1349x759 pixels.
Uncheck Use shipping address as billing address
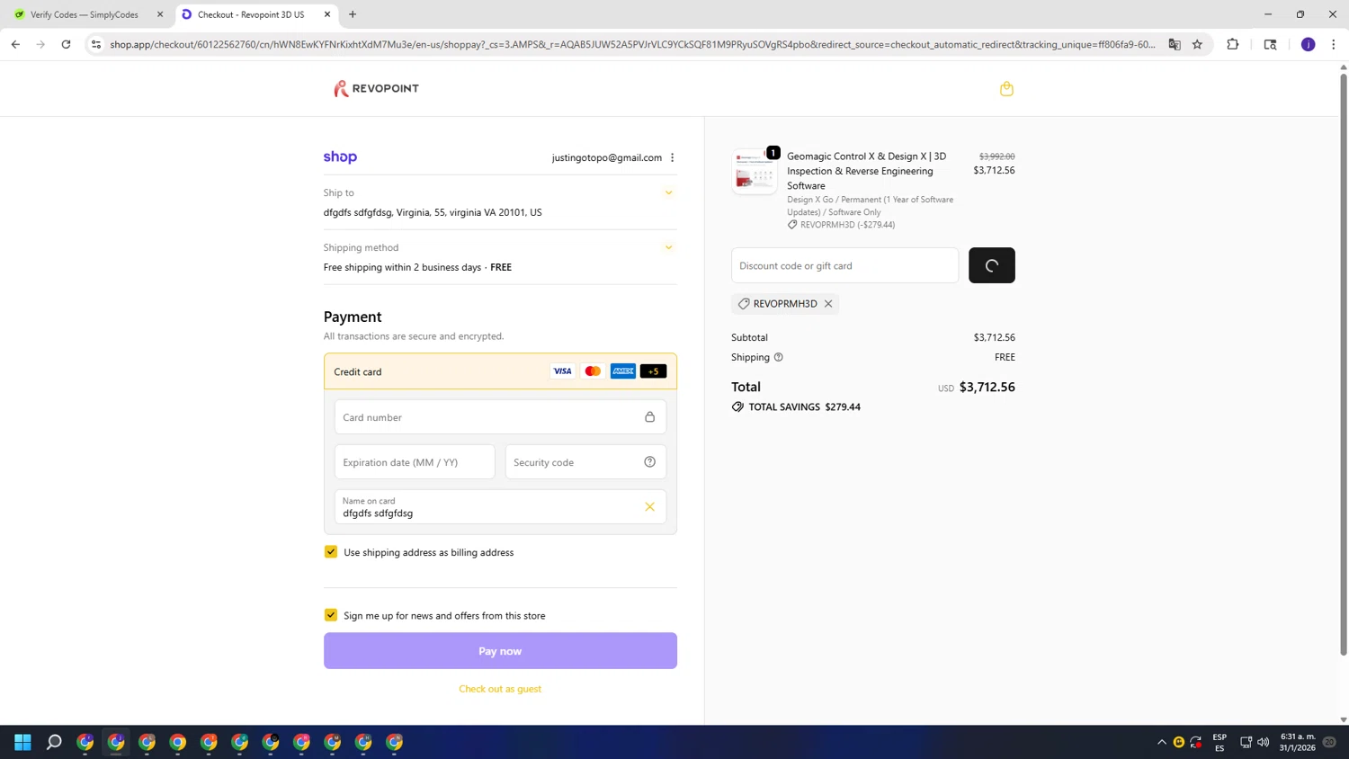click(x=331, y=552)
